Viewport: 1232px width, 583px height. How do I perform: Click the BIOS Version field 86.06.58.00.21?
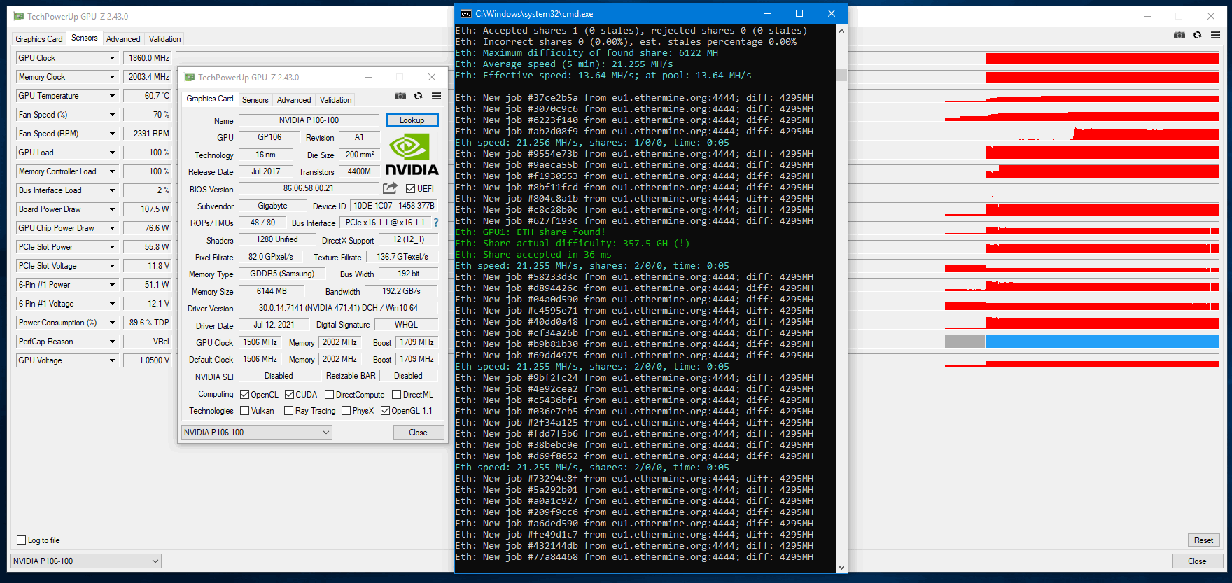[x=309, y=188]
